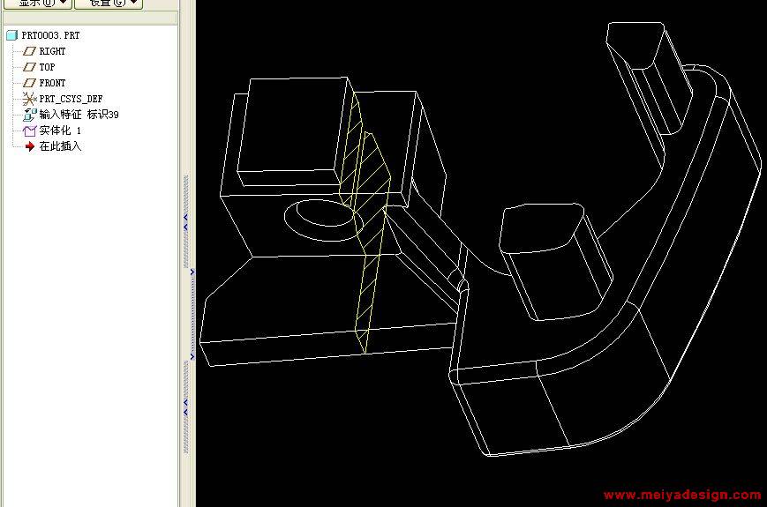Select the TOP label in model tree
The image size is (767, 507).
coord(47,67)
